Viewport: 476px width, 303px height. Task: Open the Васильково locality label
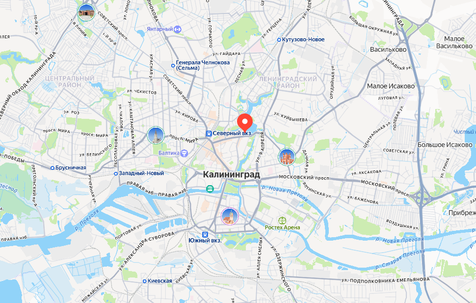click(x=388, y=49)
